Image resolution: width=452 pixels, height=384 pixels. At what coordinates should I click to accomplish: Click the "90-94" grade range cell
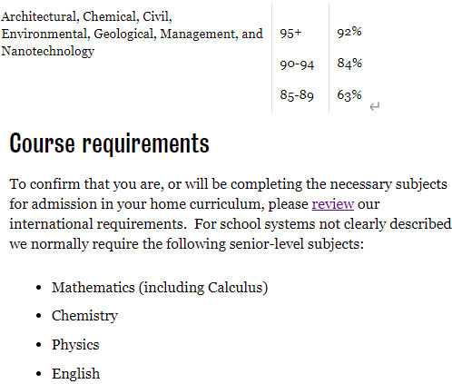tap(297, 64)
